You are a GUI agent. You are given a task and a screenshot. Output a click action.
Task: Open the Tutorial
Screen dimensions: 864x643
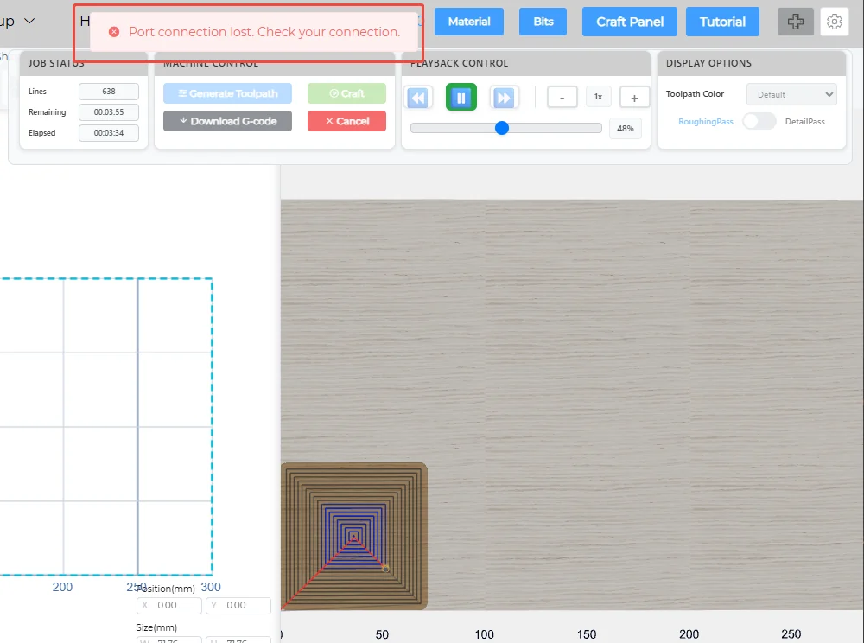coord(722,22)
